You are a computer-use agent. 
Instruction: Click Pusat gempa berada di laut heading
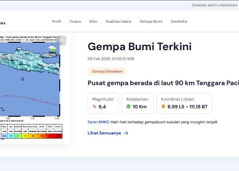click(163, 83)
